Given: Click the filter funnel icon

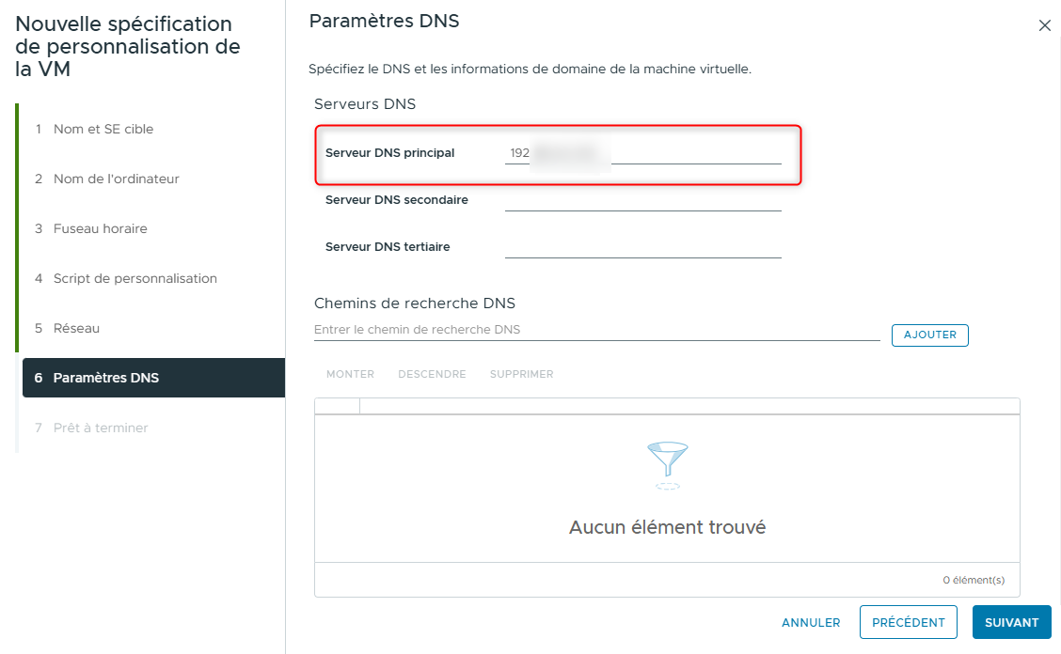Looking at the screenshot, I should tap(667, 464).
